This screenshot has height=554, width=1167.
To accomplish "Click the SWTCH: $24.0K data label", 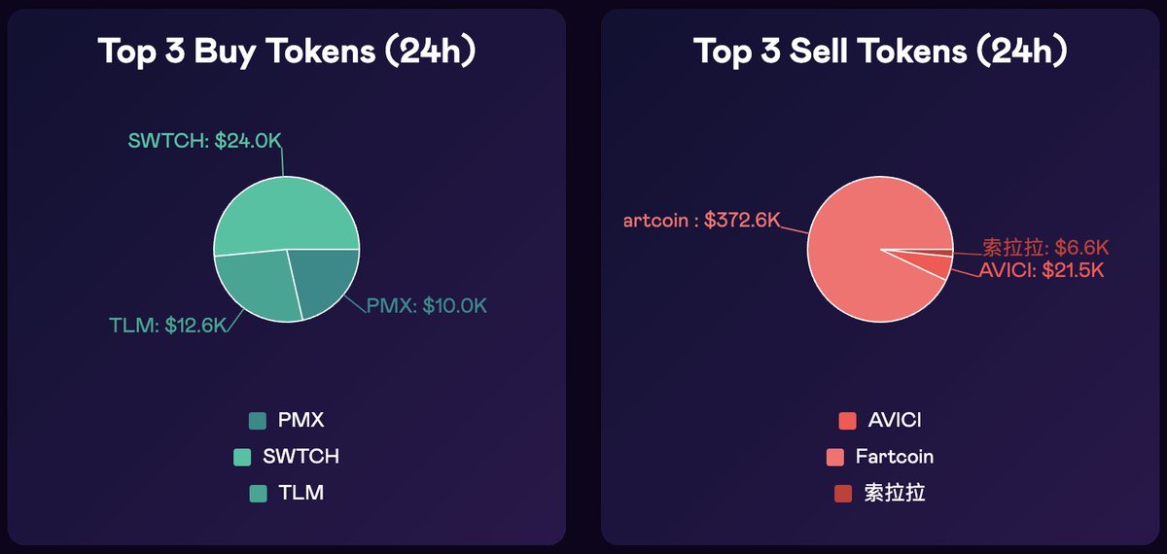I will pos(204,141).
